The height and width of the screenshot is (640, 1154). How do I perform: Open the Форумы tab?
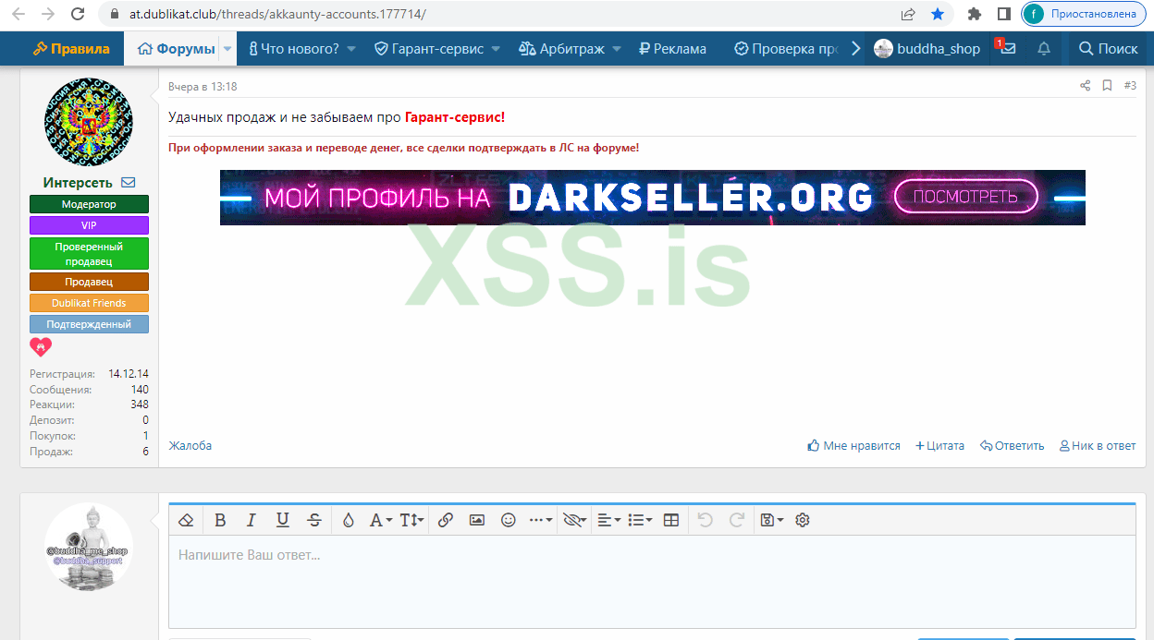tap(176, 49)
